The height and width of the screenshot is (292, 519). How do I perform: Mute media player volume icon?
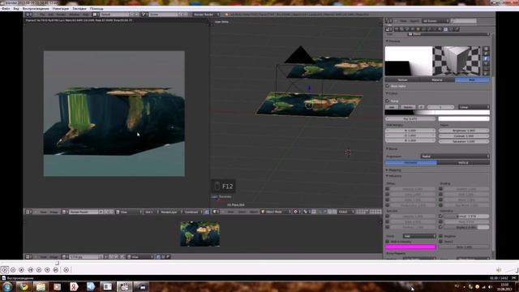499,270
